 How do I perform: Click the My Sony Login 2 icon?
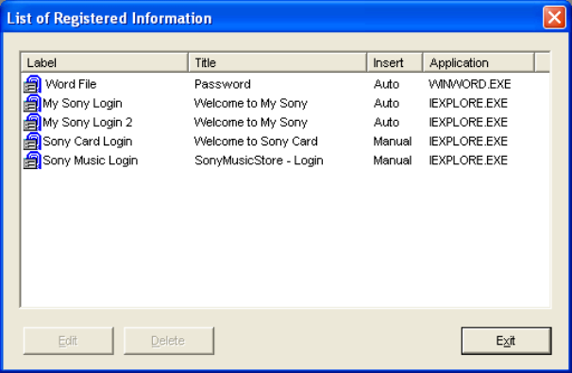pyautogui.click(x=32, y=122)
